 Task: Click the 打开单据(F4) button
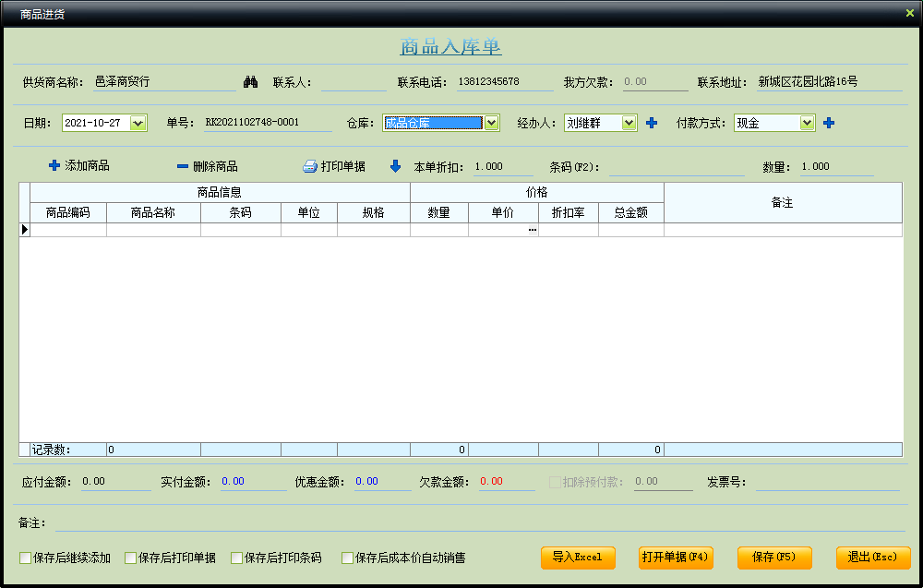click(x=676, y=558)
